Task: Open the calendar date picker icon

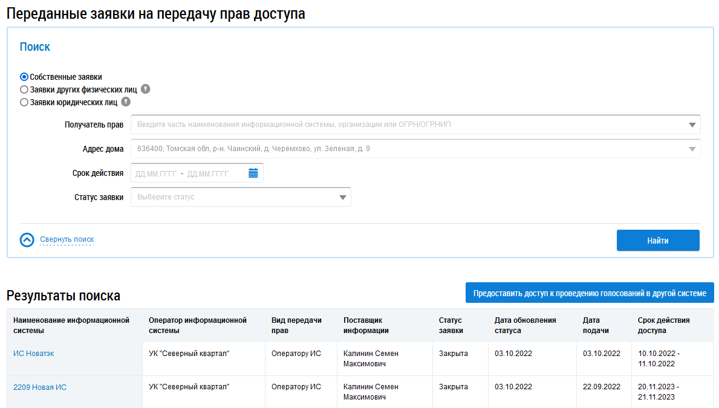Action: tap(253, 173)
